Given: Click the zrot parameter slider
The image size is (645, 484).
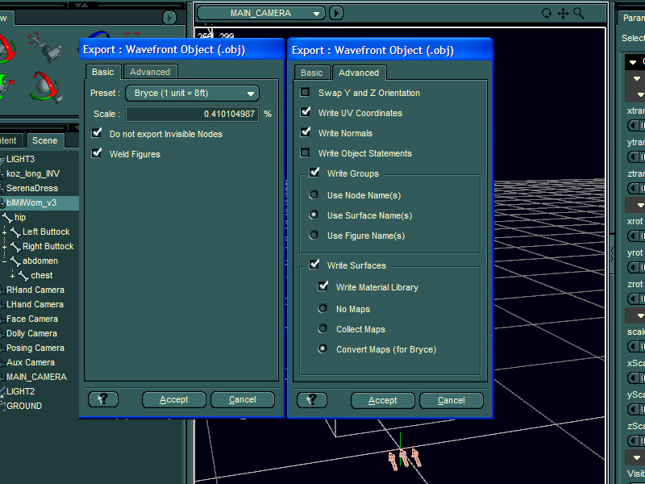Looking at the screenshot, I should (x=636, y=299).
